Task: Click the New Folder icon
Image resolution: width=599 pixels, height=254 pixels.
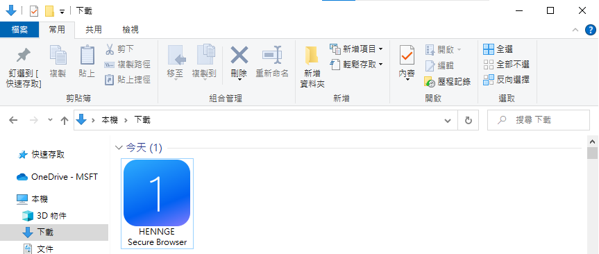Action: point(312,56)
